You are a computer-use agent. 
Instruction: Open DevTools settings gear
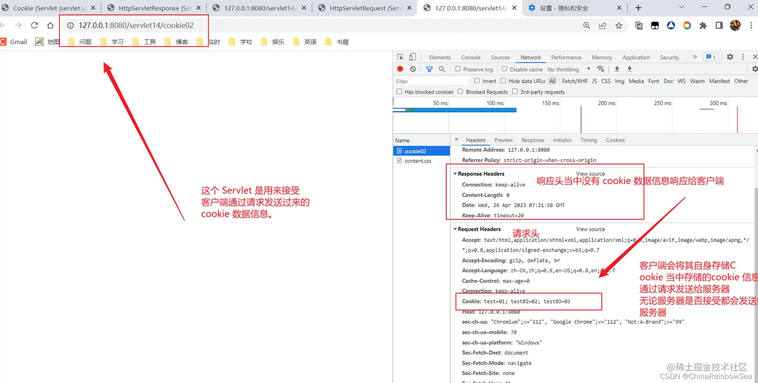(730, 57)
